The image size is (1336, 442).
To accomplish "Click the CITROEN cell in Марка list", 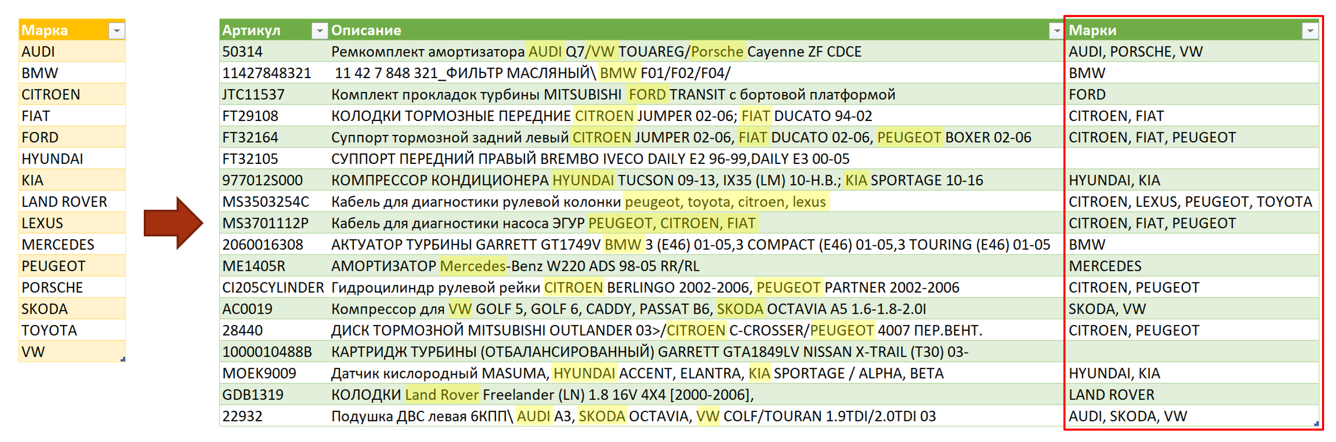I will click(72, 95).
